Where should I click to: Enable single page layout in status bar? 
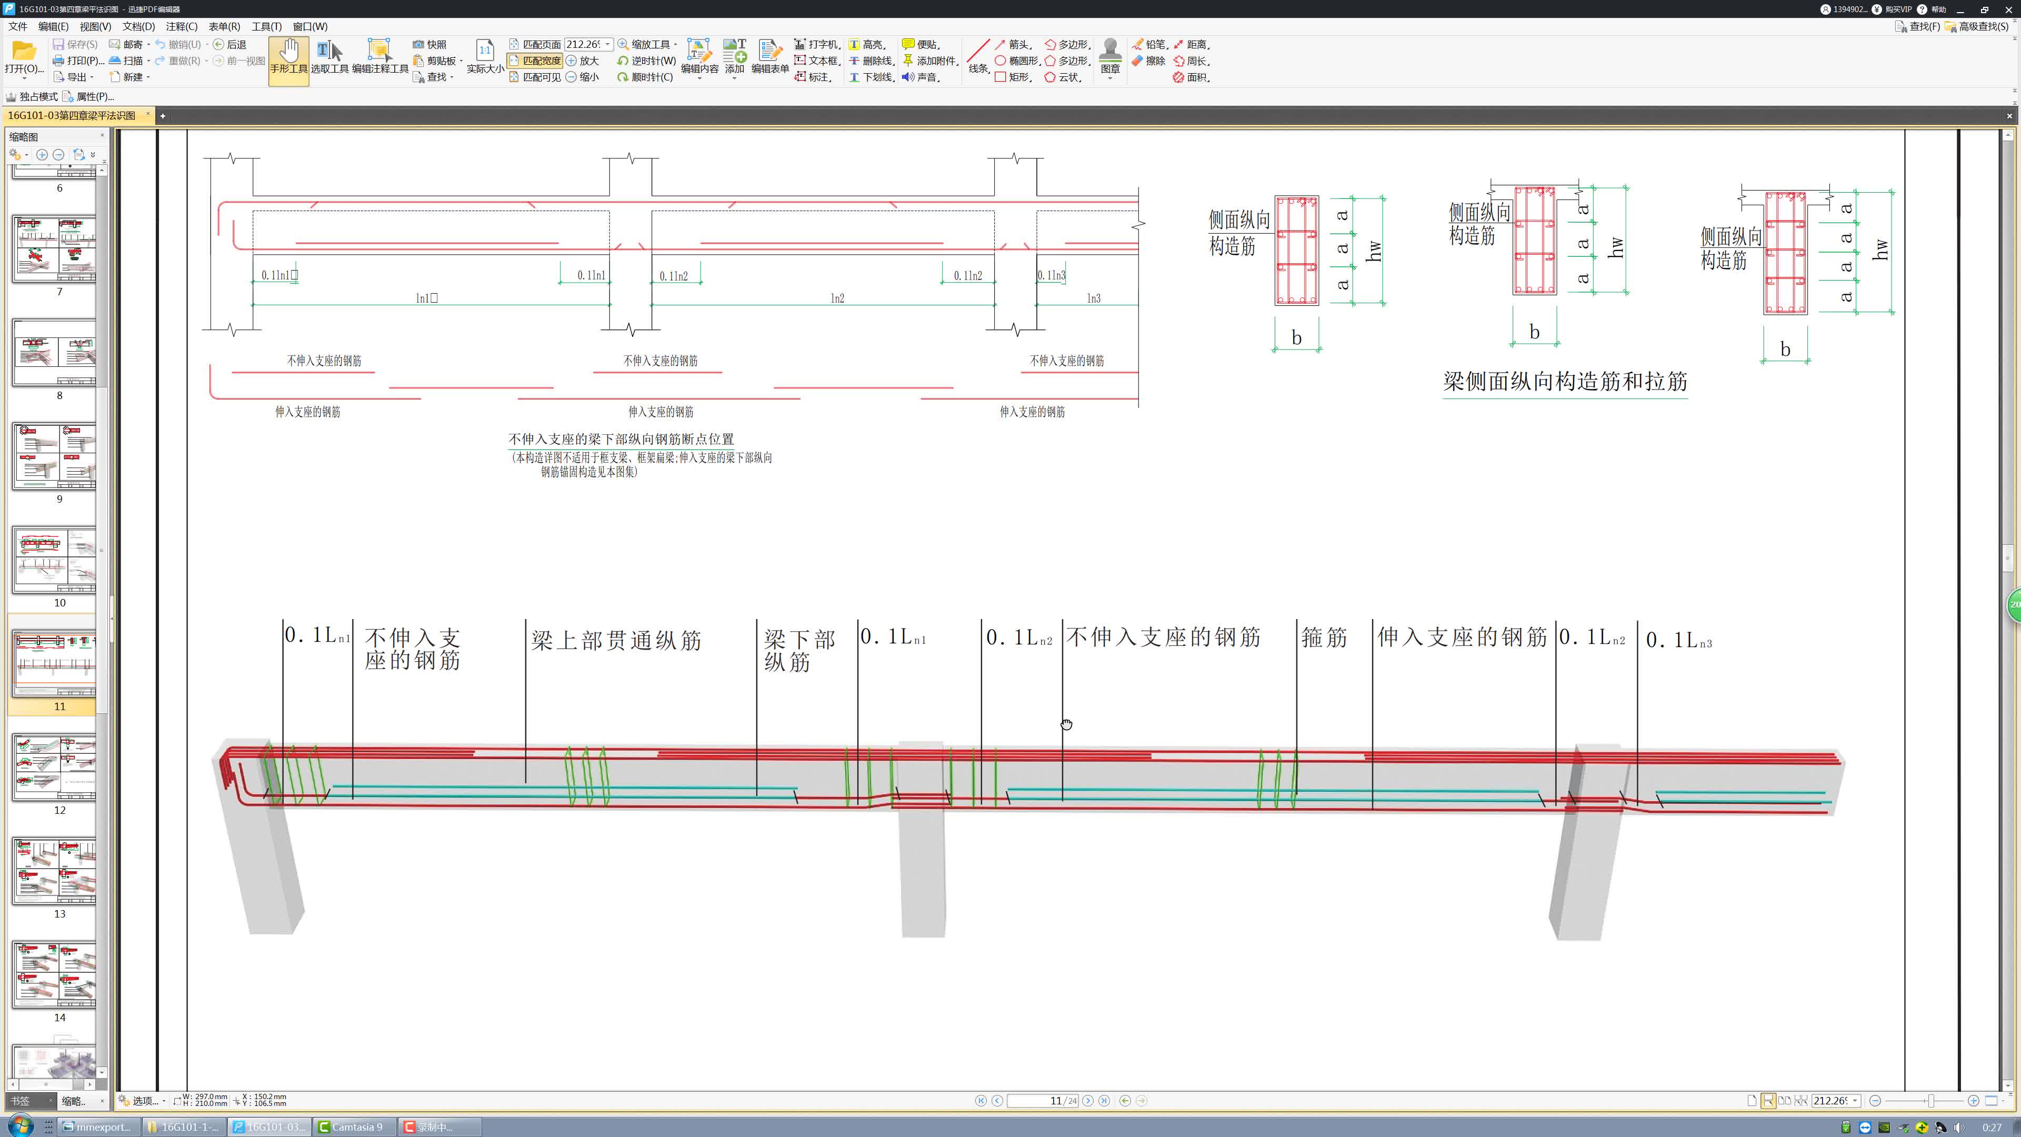(1751, 1101)
